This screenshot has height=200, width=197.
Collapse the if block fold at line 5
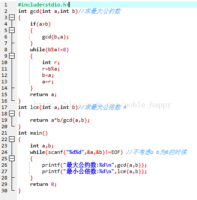click(12, 30)
